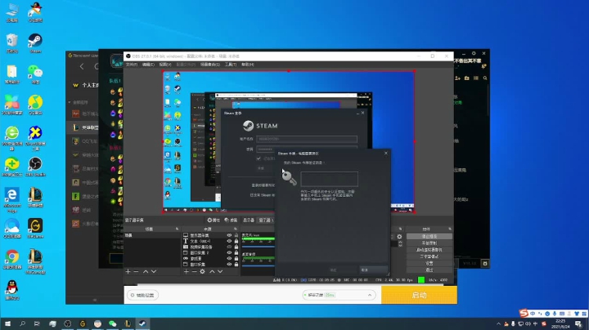Go back using WeGame's left arrow
589x330 pixels.
[x=82, y=66]
